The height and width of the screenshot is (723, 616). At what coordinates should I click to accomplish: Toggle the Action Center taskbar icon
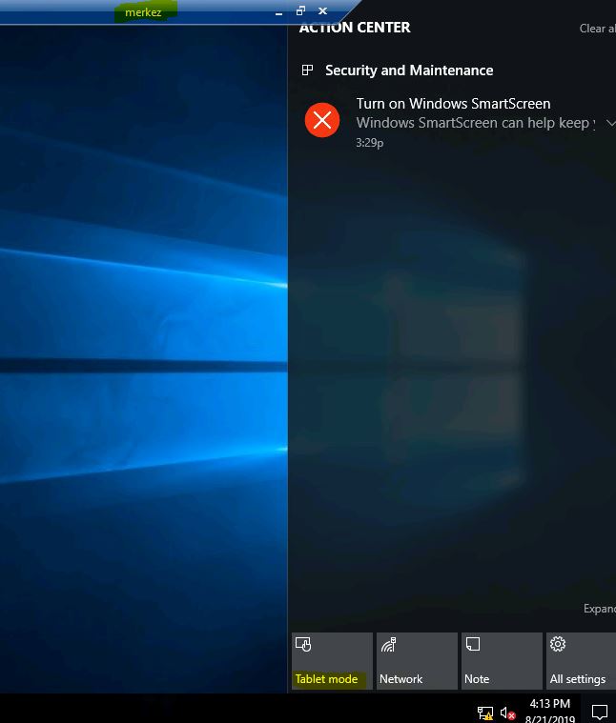600,712
